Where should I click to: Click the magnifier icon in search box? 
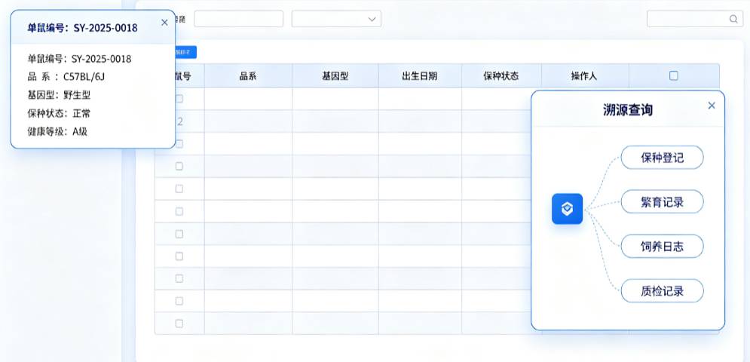733,19
